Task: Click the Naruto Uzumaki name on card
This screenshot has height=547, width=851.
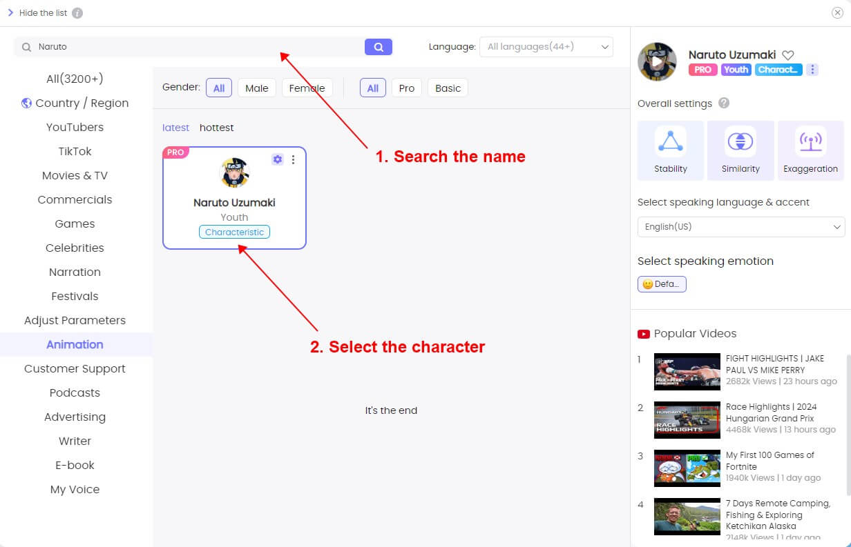Action: point(234,203)
